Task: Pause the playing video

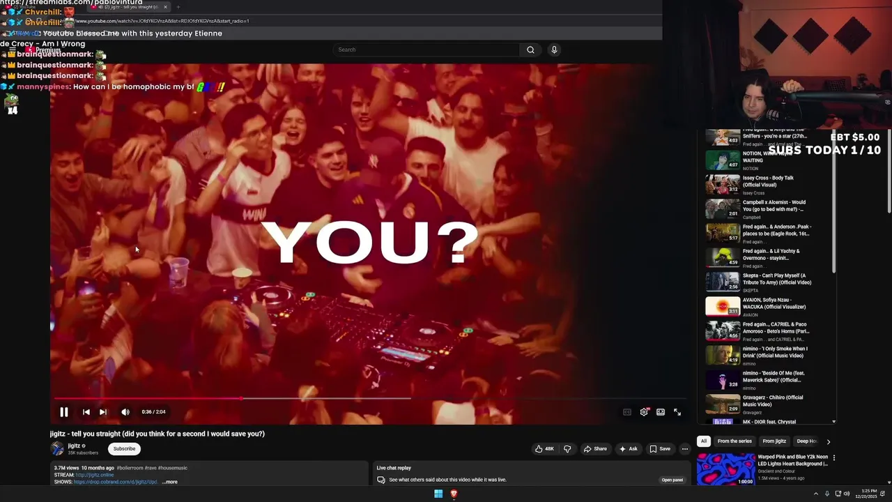Action: click(63, 412)
